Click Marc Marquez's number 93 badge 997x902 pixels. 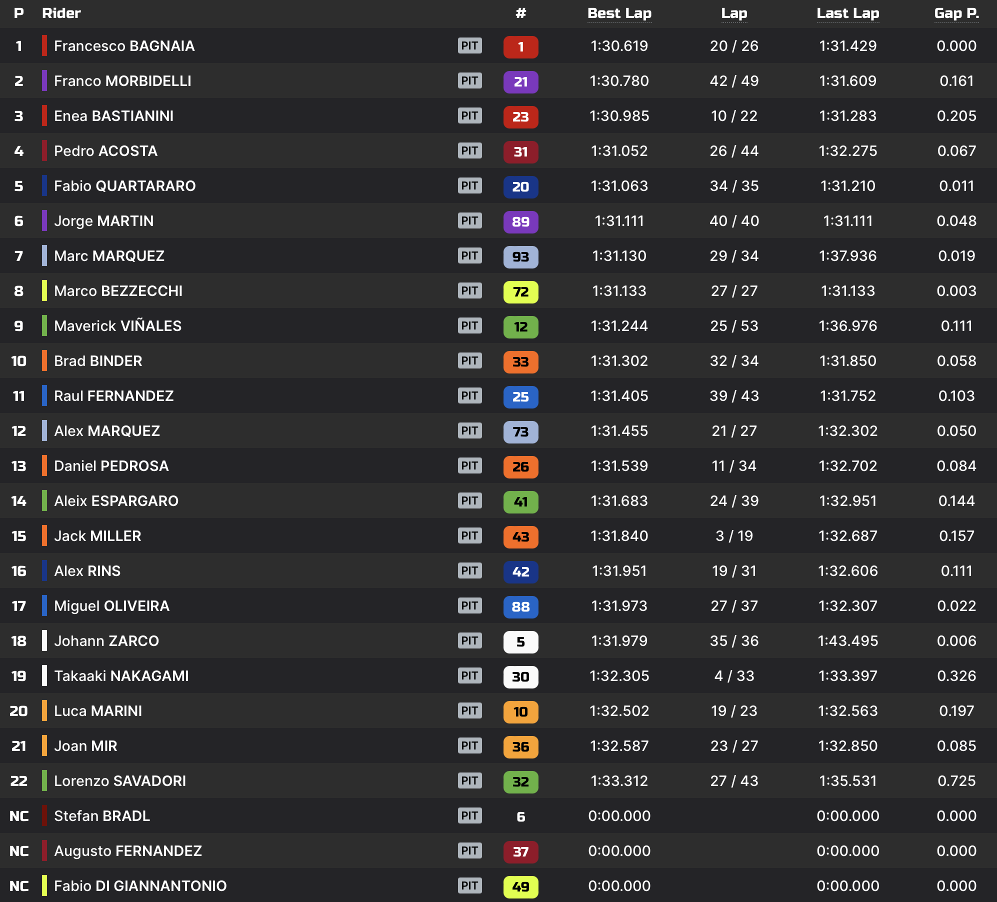[x=521, y=256]
